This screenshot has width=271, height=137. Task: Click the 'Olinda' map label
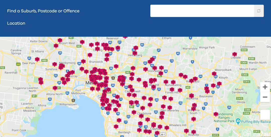tap(241, 102)
